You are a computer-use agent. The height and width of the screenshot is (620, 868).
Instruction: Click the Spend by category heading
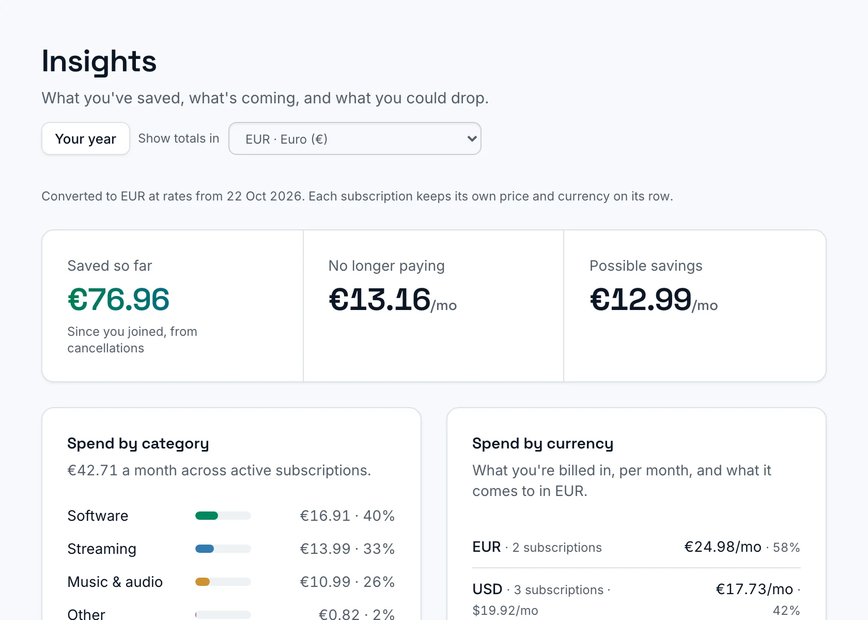point(138,444)
